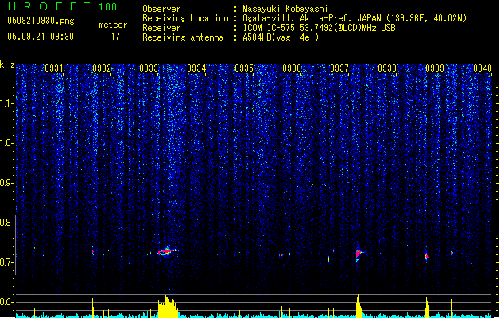Click the 1.1 kHz axis tick label
This screenshot has width=500, height=318.
coord(6,103)
